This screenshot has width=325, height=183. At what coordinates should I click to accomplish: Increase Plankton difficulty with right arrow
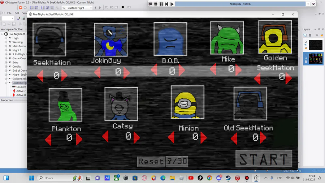point(79,139)
